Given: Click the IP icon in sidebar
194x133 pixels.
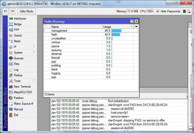Looking at the screenshot, I should point(11,47).
